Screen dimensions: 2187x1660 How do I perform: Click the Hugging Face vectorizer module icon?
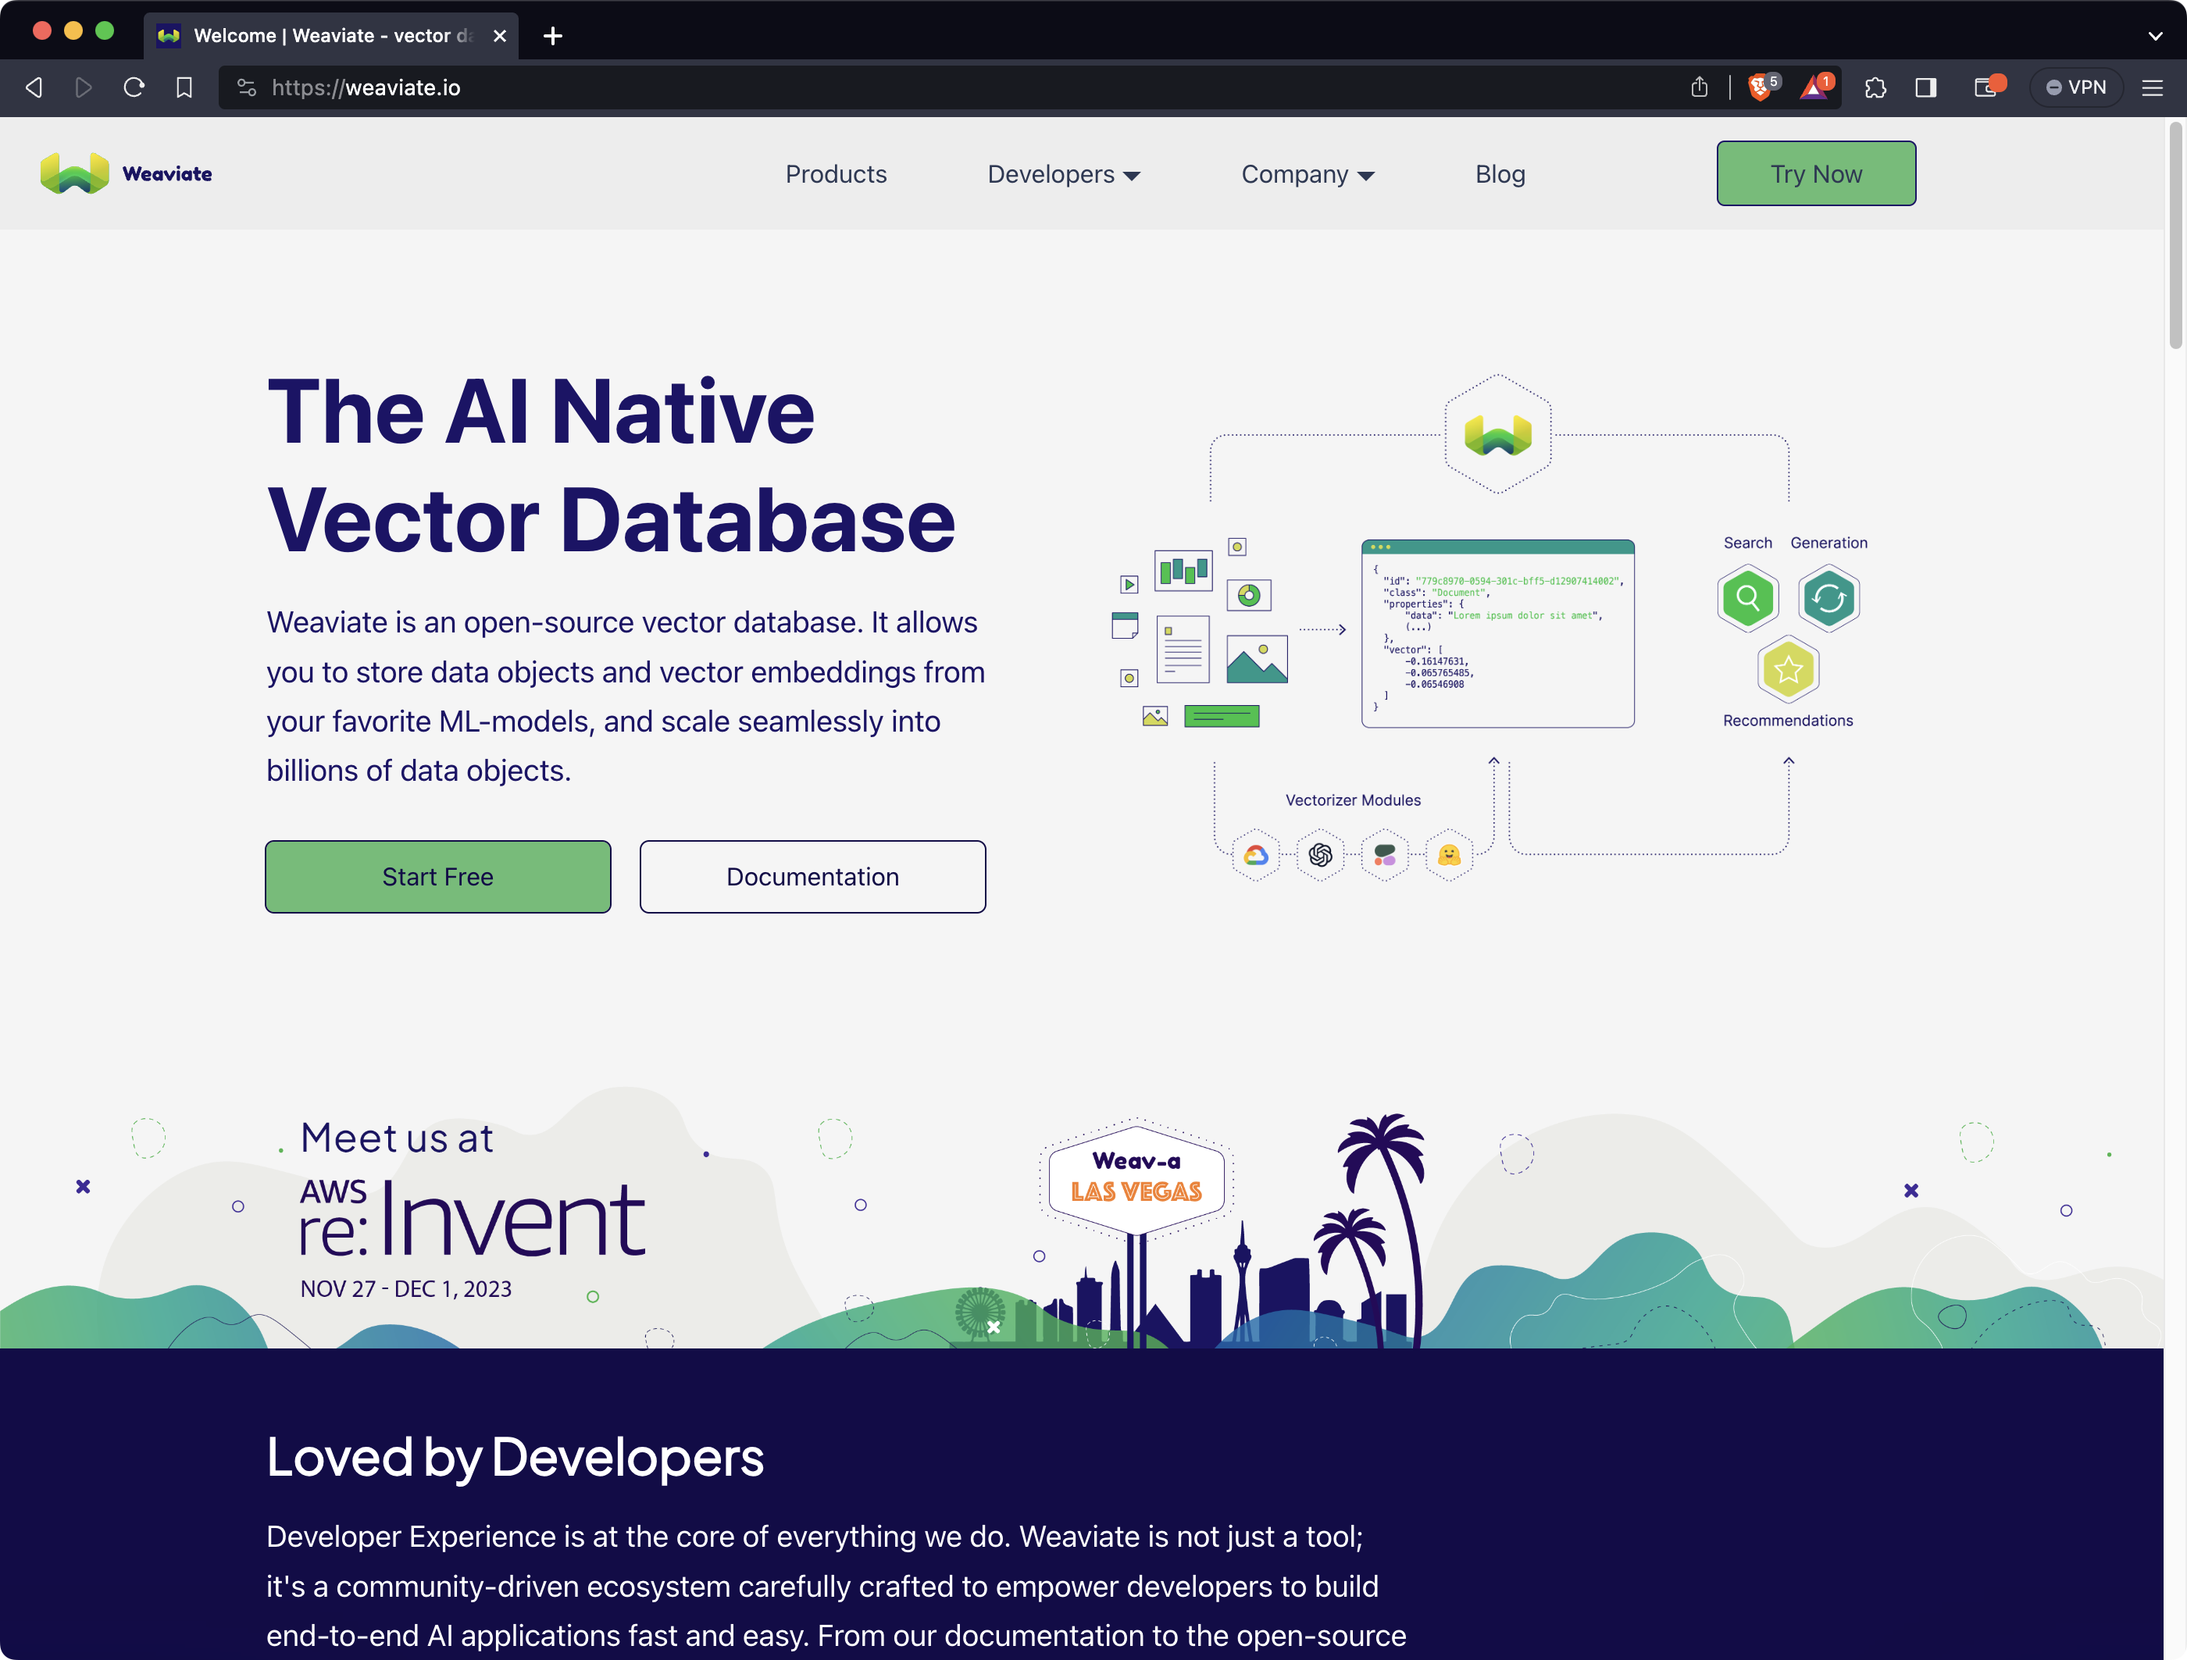pyautogui.click(x=1450, y=856)
